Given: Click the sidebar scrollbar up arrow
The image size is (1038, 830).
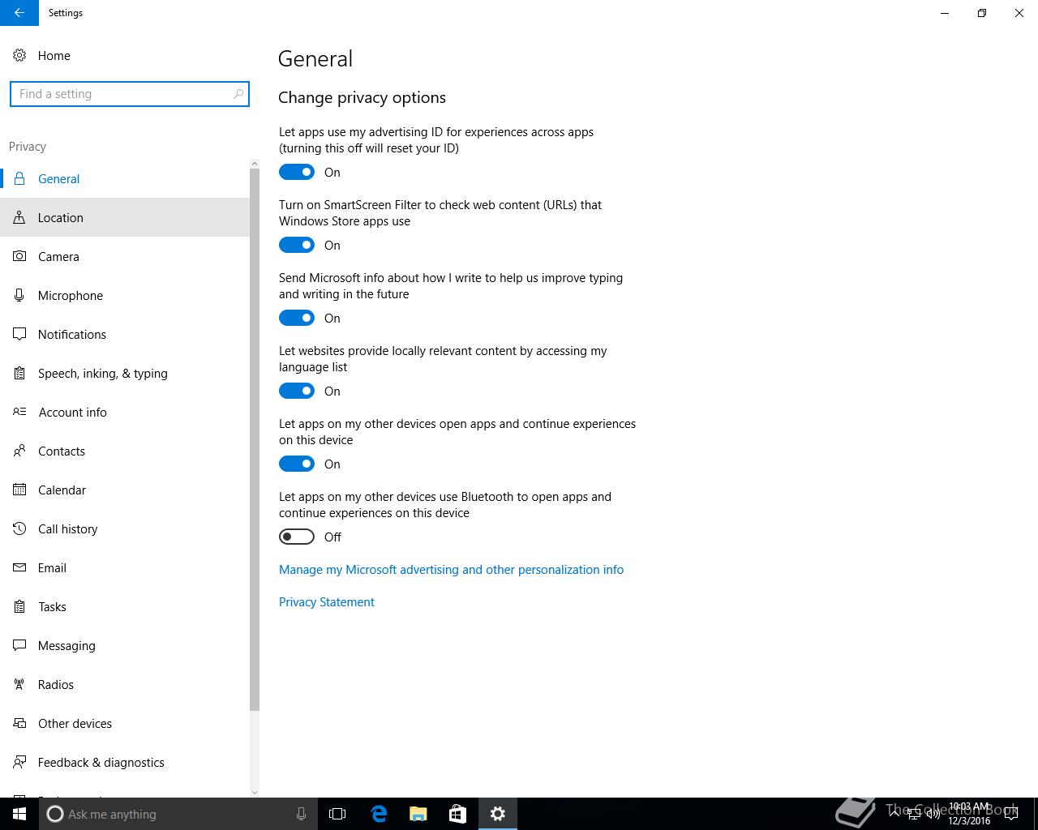Looking at the screenshot, I should coord(255,164).
